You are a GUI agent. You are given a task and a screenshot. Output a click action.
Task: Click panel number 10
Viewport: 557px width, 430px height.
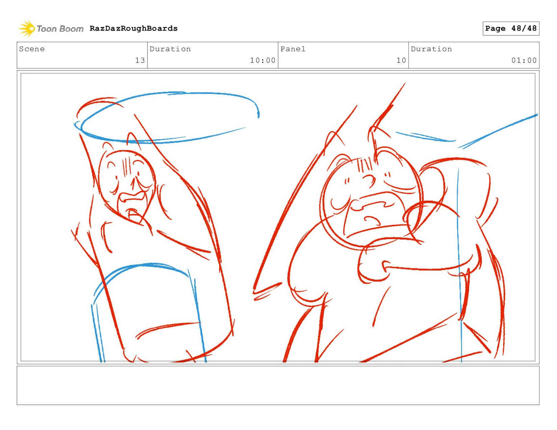(x=401, y=60)
